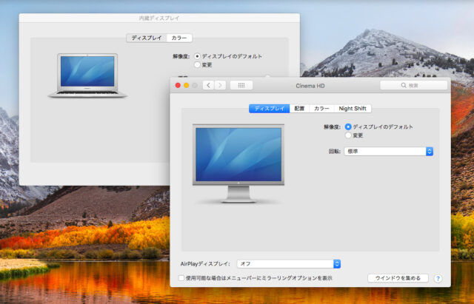Click the ウインドウを集める button
Screen dimensions: 474x304
tap(398, 278)
